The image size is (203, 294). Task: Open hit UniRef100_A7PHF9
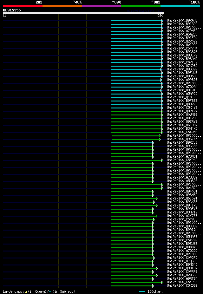click(x=182, y=31)
